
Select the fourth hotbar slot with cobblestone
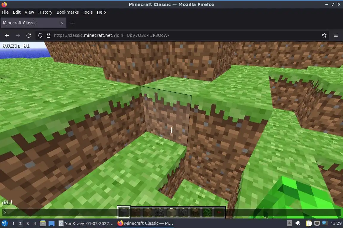click(160, 212)
